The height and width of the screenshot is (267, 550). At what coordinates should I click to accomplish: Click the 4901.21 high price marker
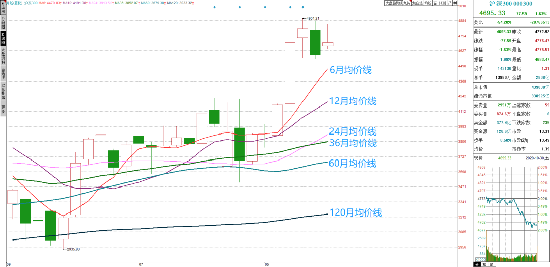(313, 18)
